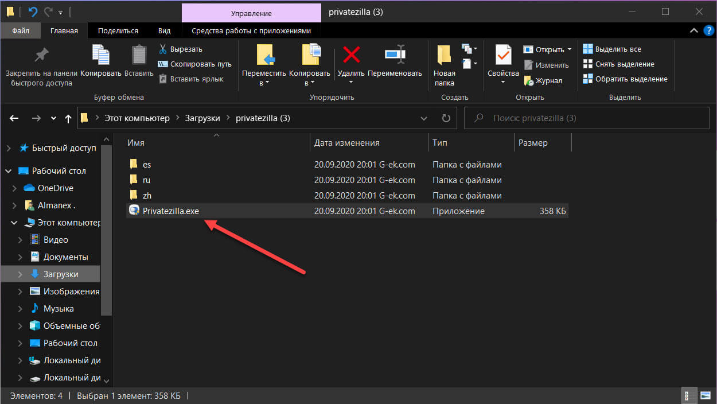Select Документы in the navigation pane
This screenshot has width=717, height=404.
(x=66, y=257)
